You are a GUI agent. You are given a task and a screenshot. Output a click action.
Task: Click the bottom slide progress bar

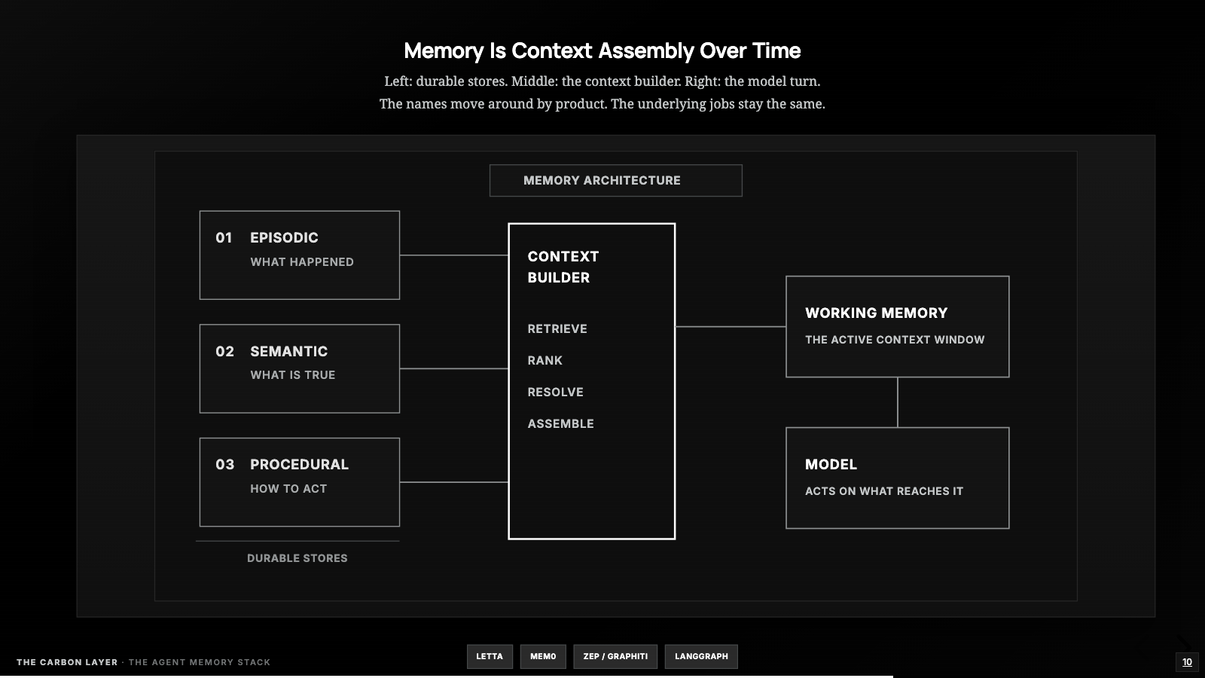coord(602,676)
